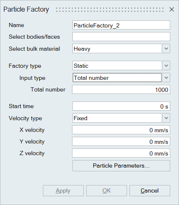Click the Name input field

[121, 25]
